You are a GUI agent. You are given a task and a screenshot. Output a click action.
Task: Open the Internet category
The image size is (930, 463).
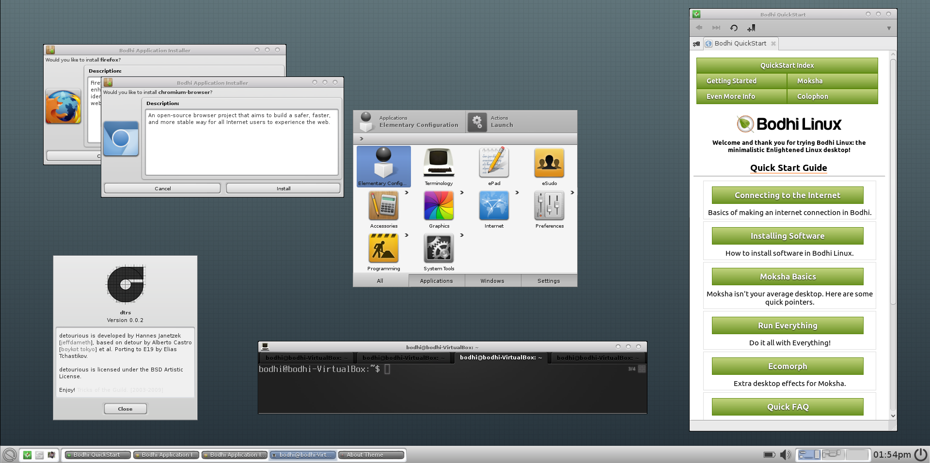click(x=494, y=209)
